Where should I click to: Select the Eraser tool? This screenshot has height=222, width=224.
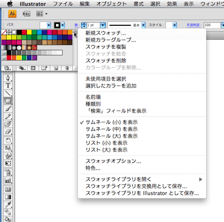click(x=8, y=132)
